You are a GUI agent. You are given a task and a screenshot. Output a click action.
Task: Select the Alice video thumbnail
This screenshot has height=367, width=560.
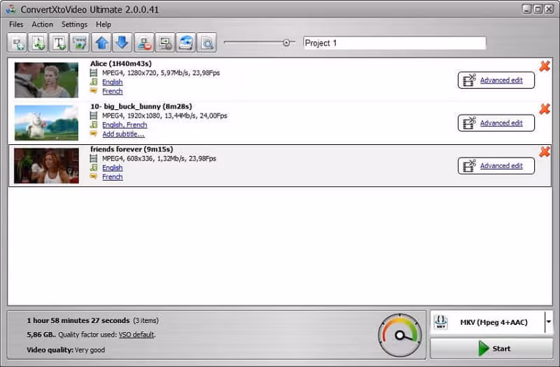point(46,80)
